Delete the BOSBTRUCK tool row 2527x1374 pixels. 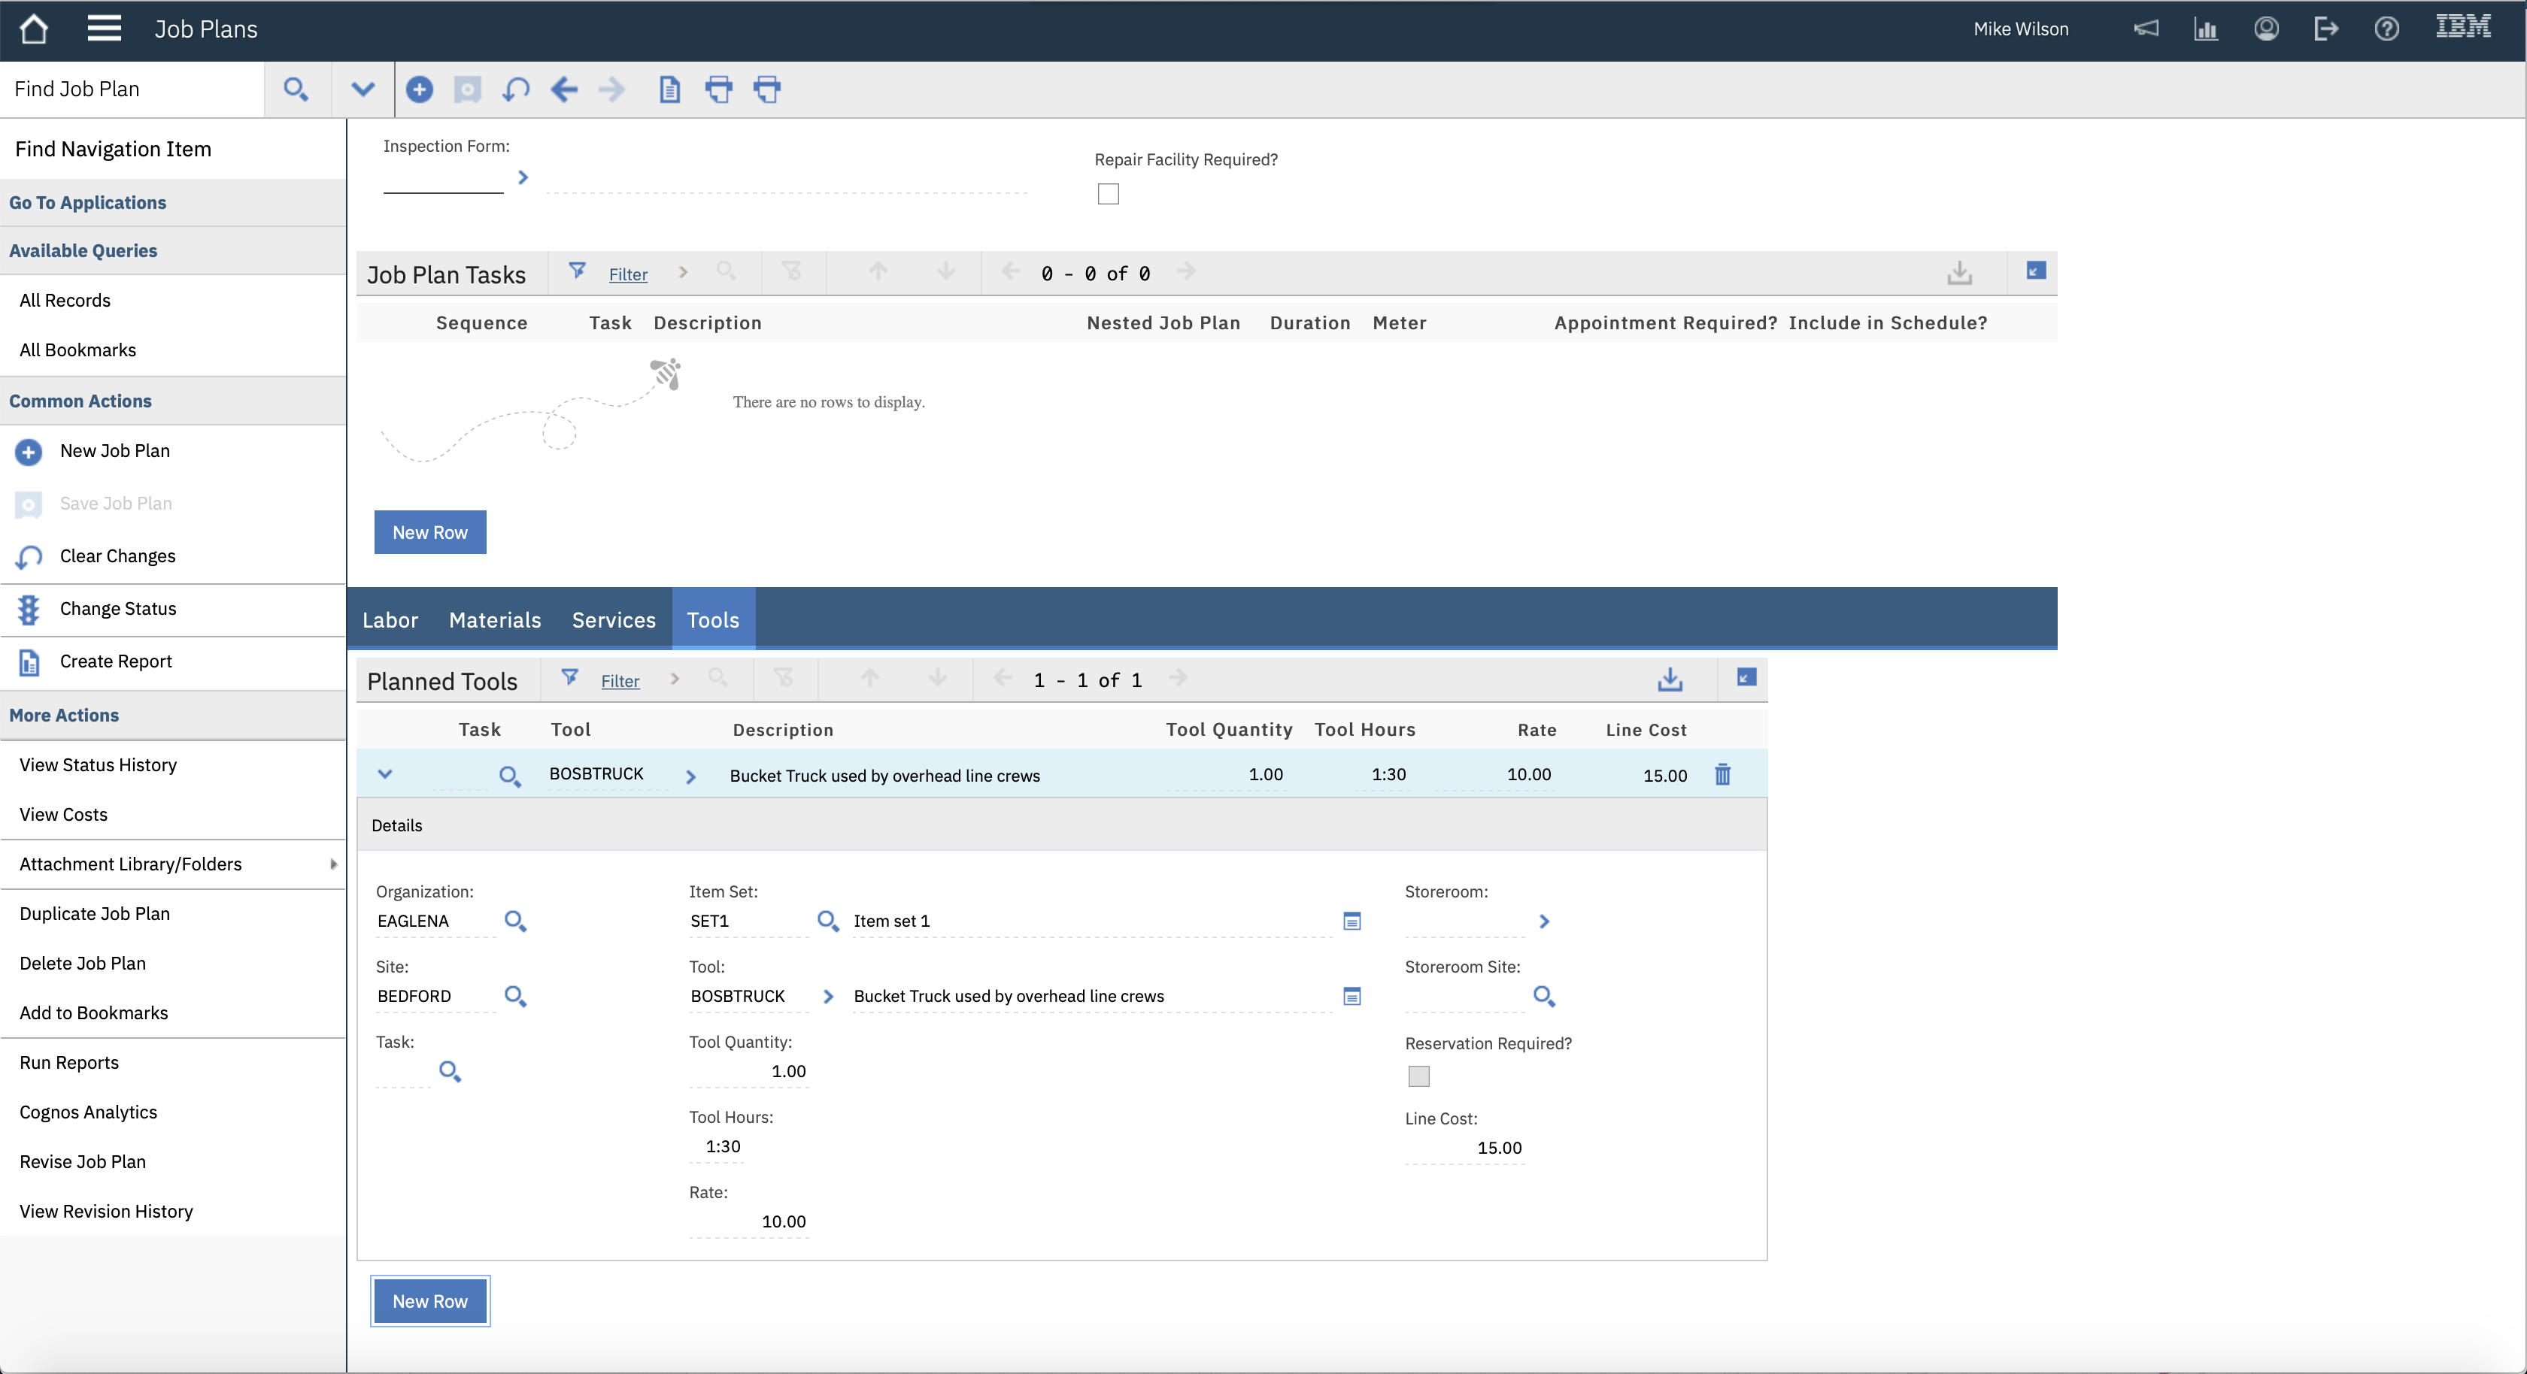[1724, 773]
